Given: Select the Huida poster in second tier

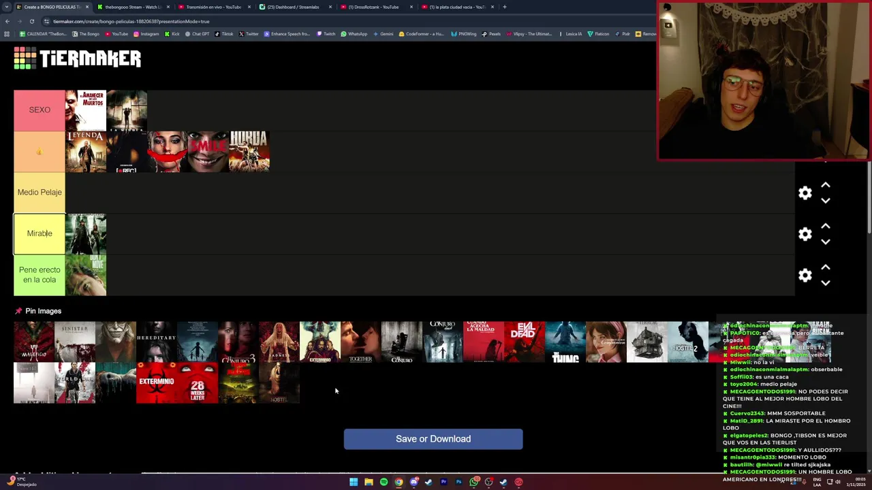Looking at the screenshot, I should [x=249, y=152].
